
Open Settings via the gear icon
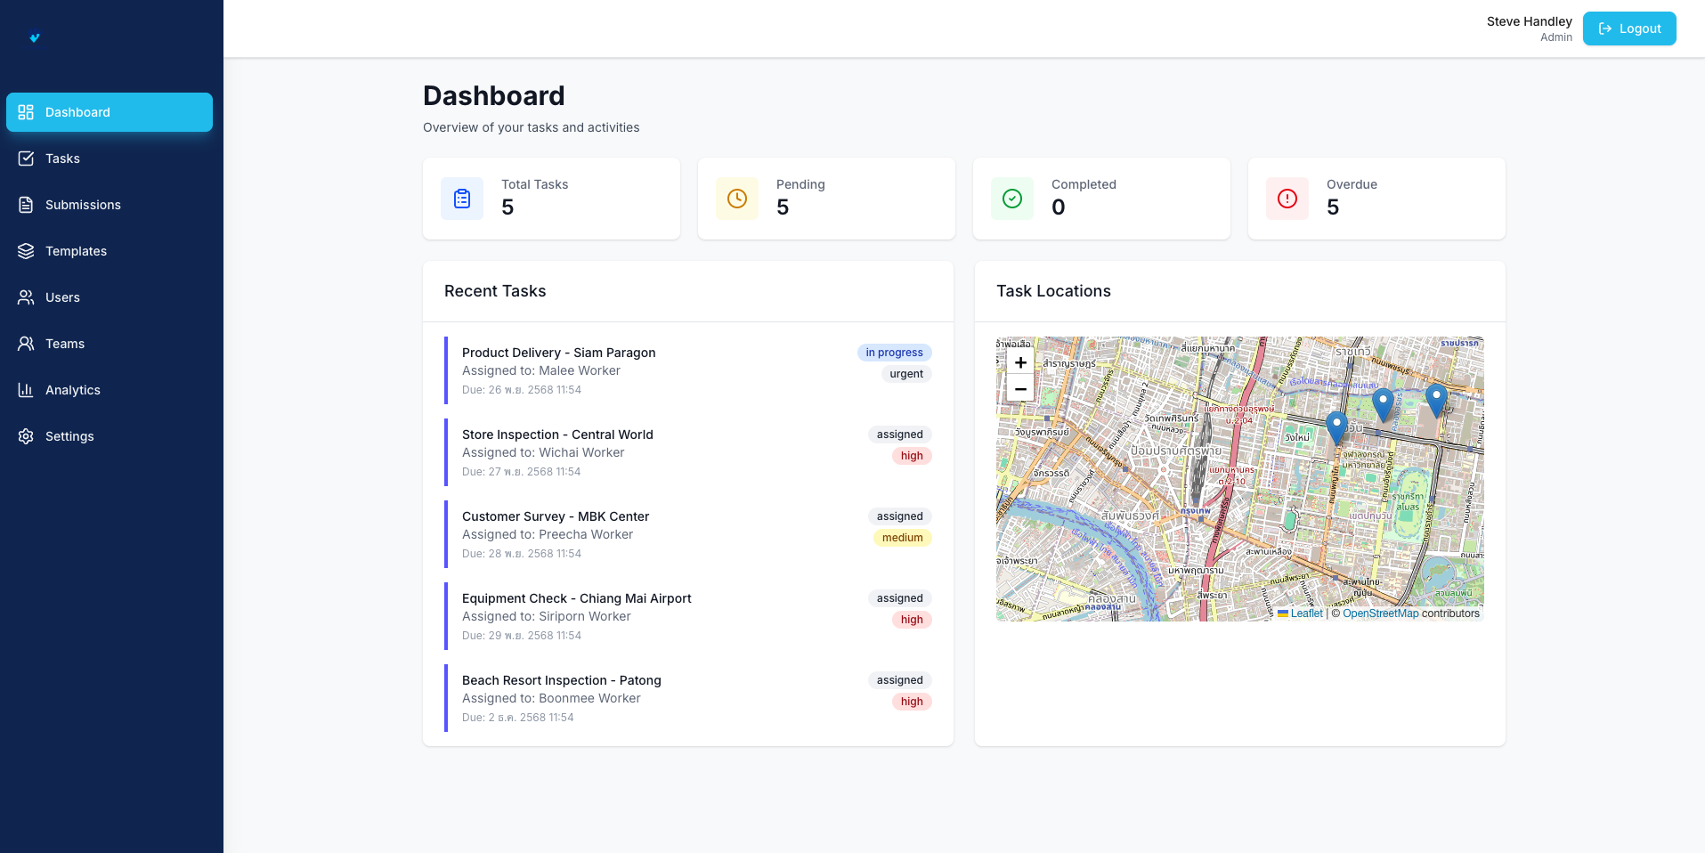tap(25, 436)
